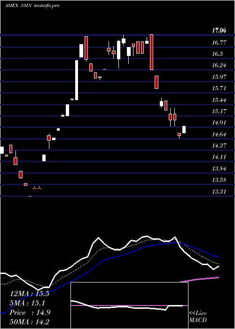Click the 5MA : 15.1 readout
This screenshot has width=235, height=329.
tap(28, 303)
